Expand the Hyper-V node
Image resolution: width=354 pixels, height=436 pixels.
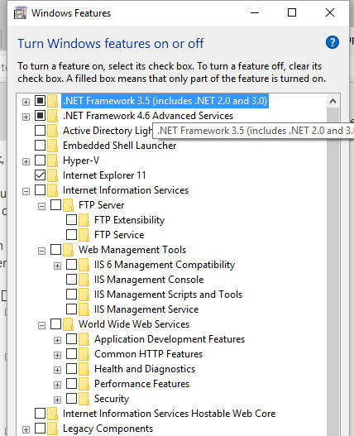click(x=26, y=161)
